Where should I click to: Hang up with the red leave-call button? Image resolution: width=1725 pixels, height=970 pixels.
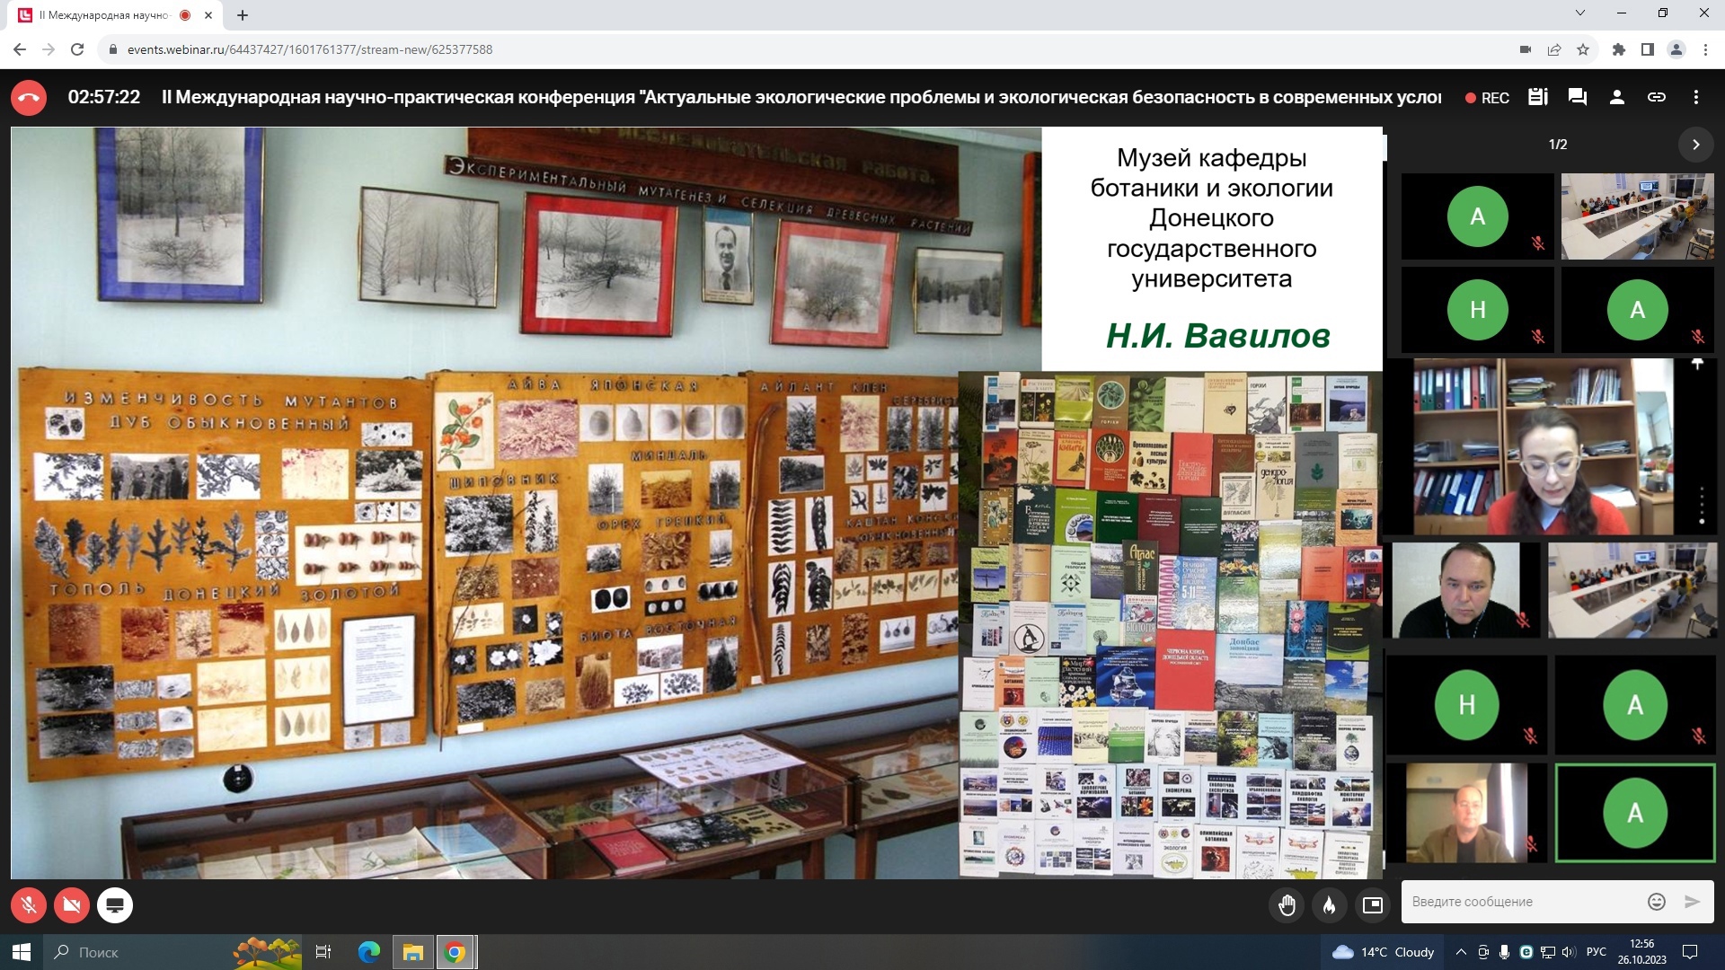(29, 98)
